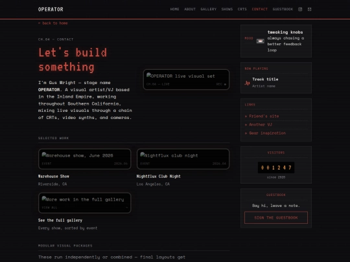Click the now playing equalizer icon
This screenshot has height=262, width=350.
tap(247, 83)
